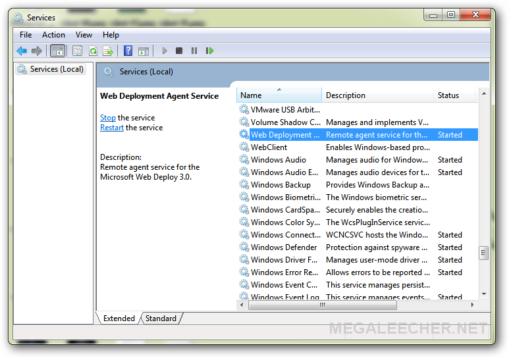This screenshot has height=358, width=509.
Task: Open the Help question mark toolbar icon
Action: 128,51
